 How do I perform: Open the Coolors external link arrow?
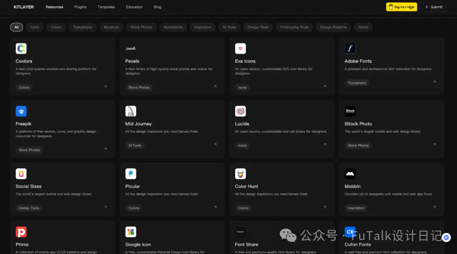point(105,86)
